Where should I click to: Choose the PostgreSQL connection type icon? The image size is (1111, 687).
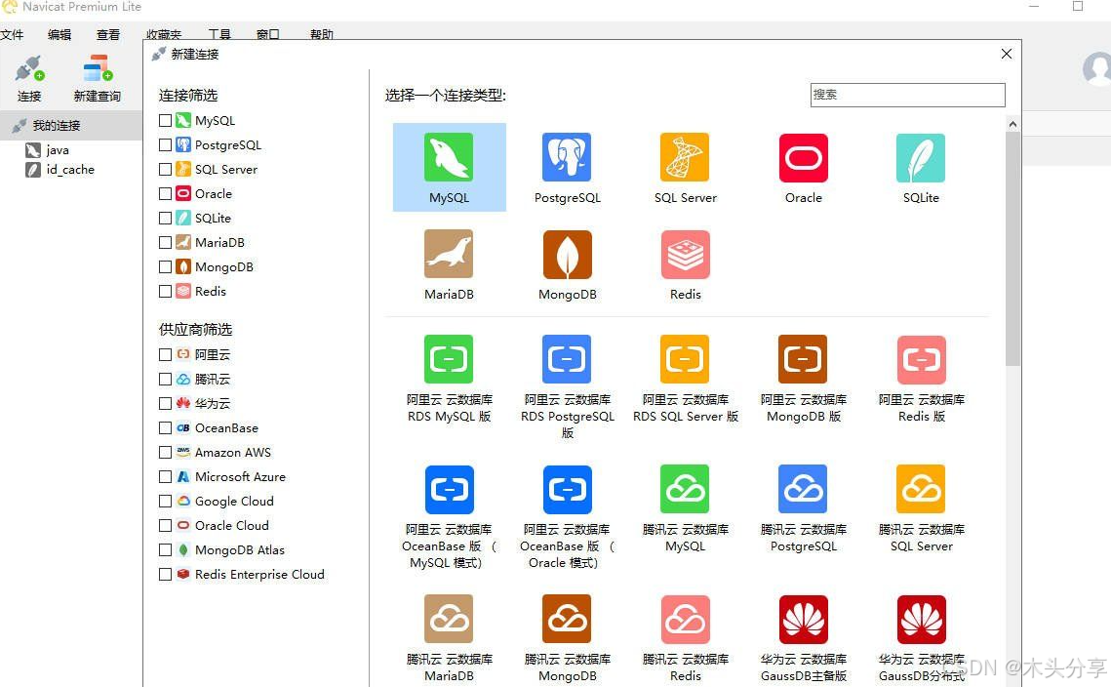point(567,157)
